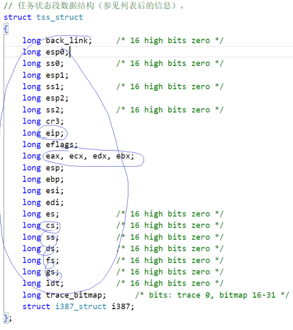Click the opening curly brace
Image resolution: width=293 pixels, height=330 pixels.
[x=6, y=29]
